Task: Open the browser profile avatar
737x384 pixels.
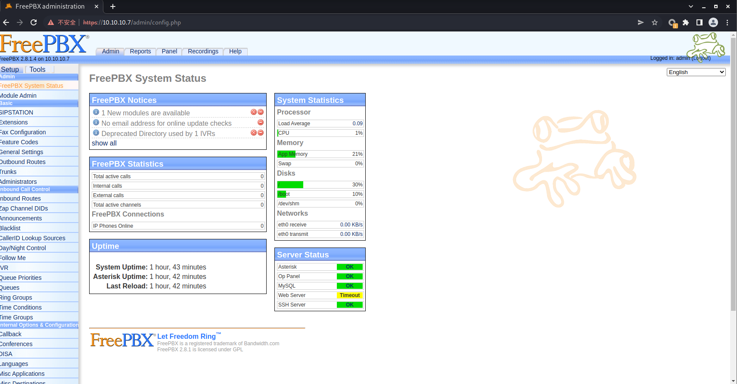Action: pos(713,22)
